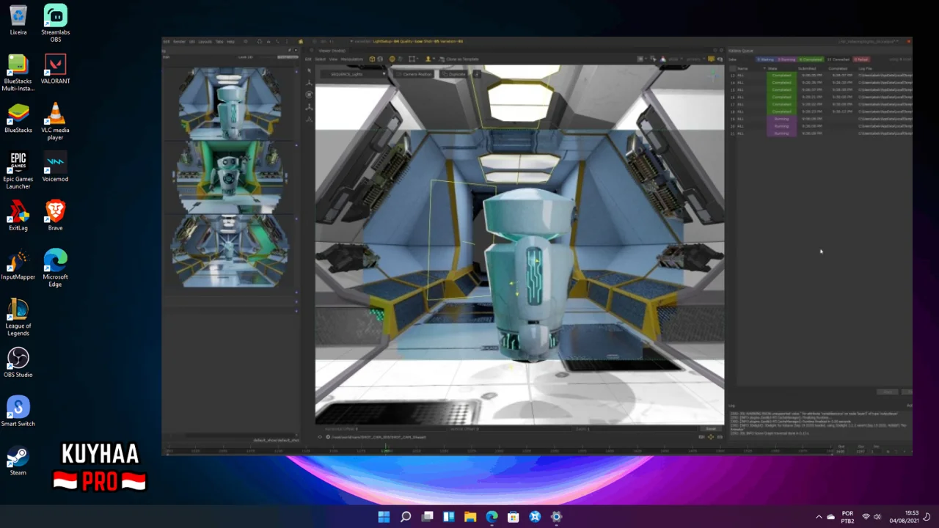Image resolution: width=939 pixels, height=528 pixels.
Task: Click the green frame marker on timeline
Action: tap(387, 449)
